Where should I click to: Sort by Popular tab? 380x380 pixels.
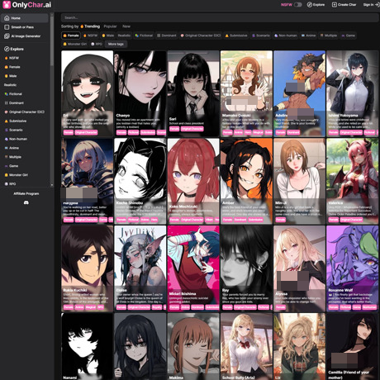click(x=110, y=26)
